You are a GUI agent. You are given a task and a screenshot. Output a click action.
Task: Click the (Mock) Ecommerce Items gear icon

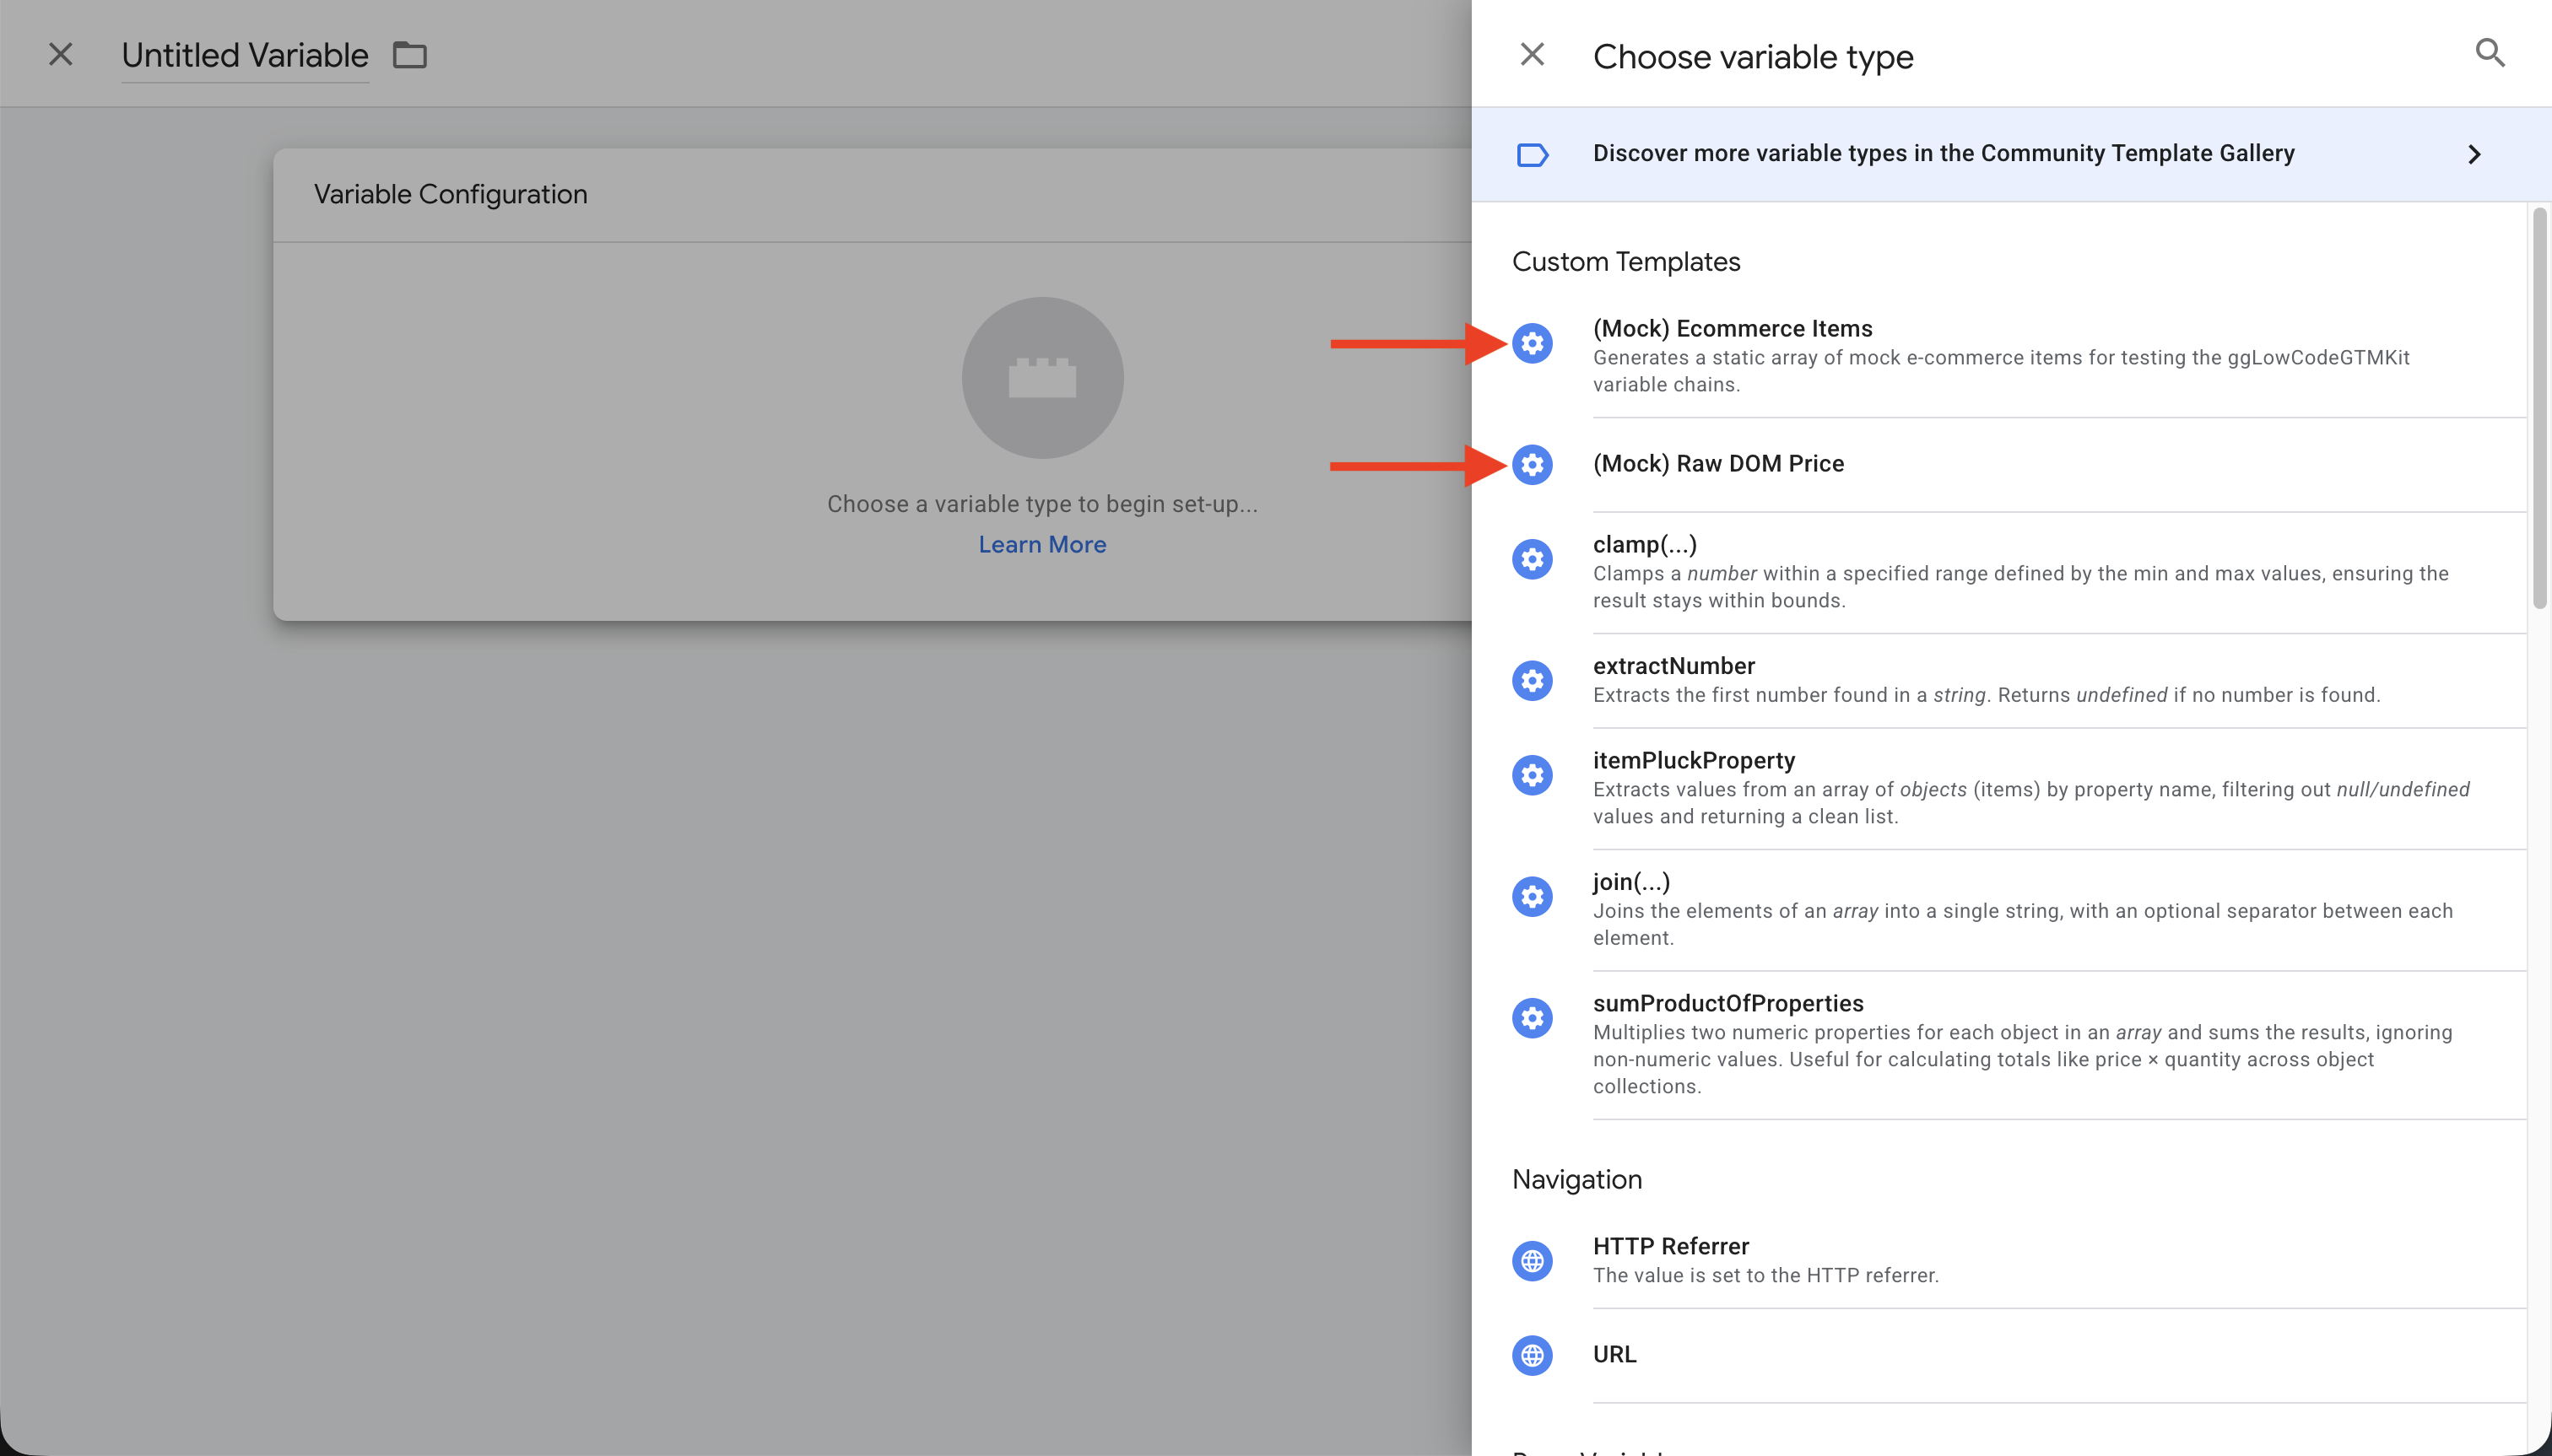pos(1532,344)
